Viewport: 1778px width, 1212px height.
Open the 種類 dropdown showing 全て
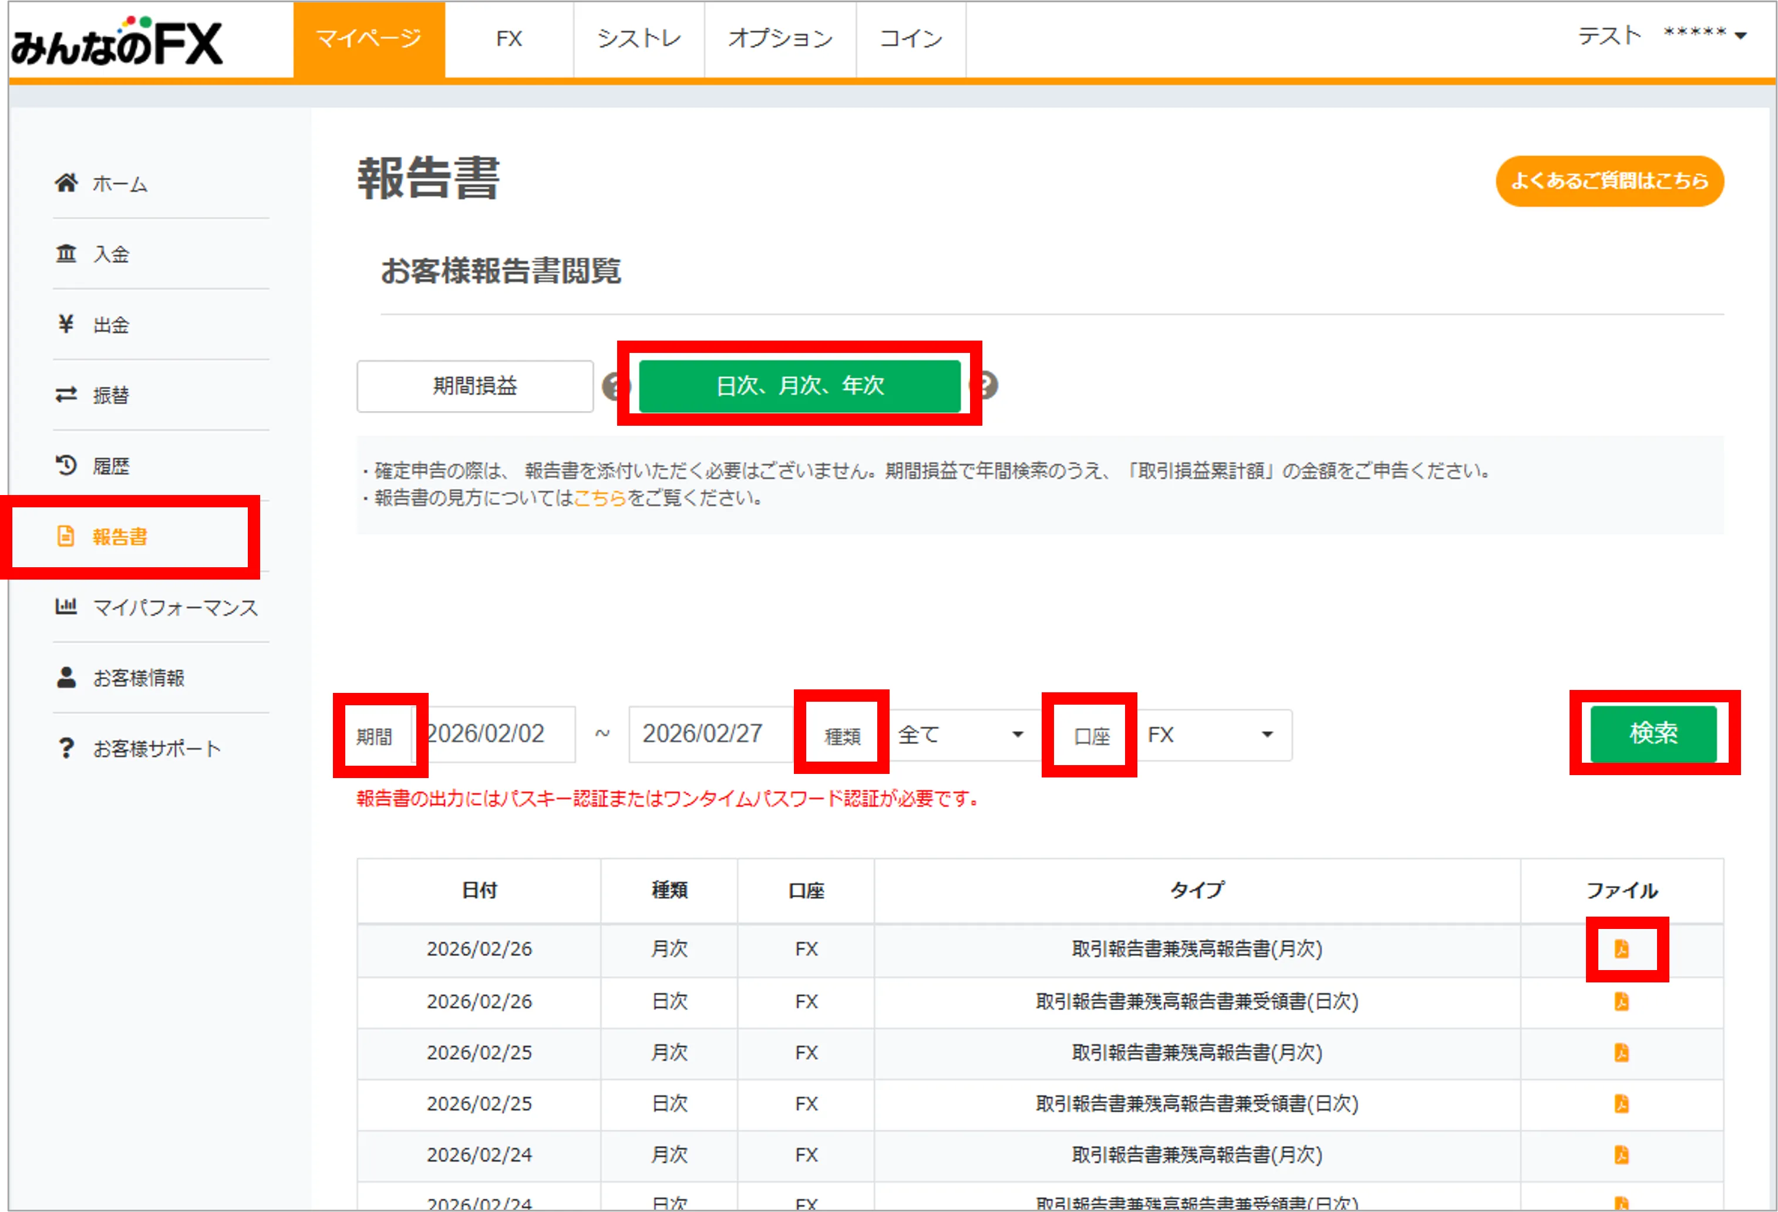[x=960, y=735]
